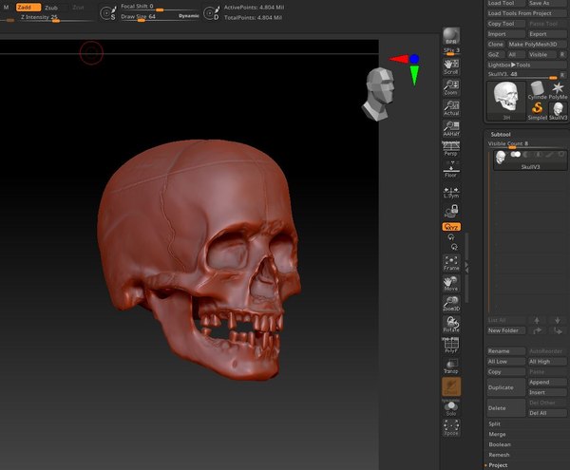This screenshot has width=570, height=470.
Task: Click the brush S shortcut icon
Action: (x=108, y=13)
